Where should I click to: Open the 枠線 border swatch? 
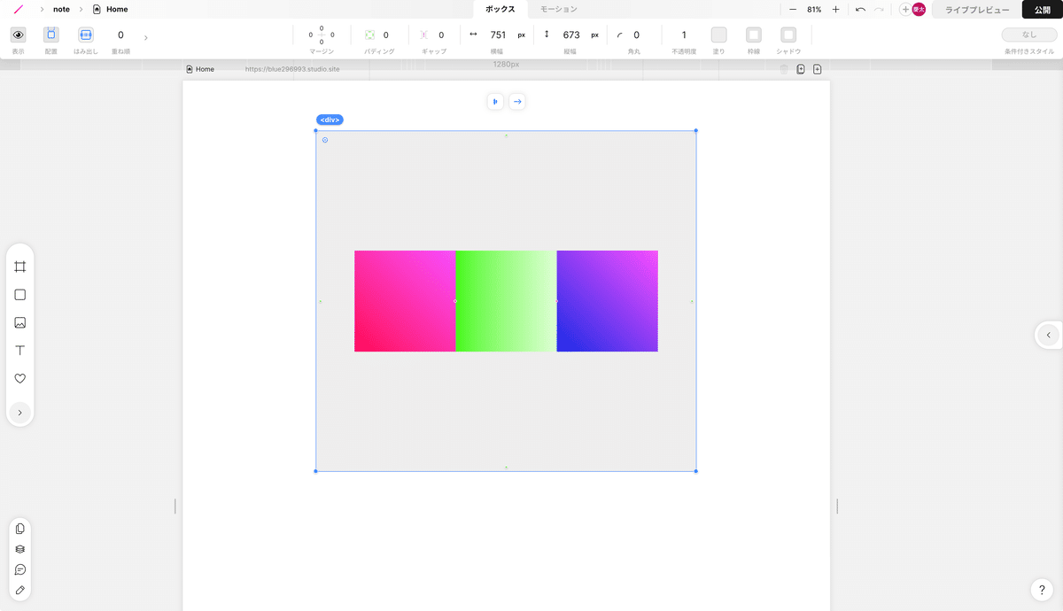coord(754,35)
